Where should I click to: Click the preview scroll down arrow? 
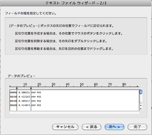pos(141,109)
